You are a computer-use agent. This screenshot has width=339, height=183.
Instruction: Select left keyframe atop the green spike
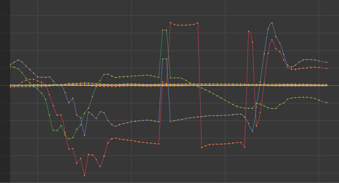(163, 30)
